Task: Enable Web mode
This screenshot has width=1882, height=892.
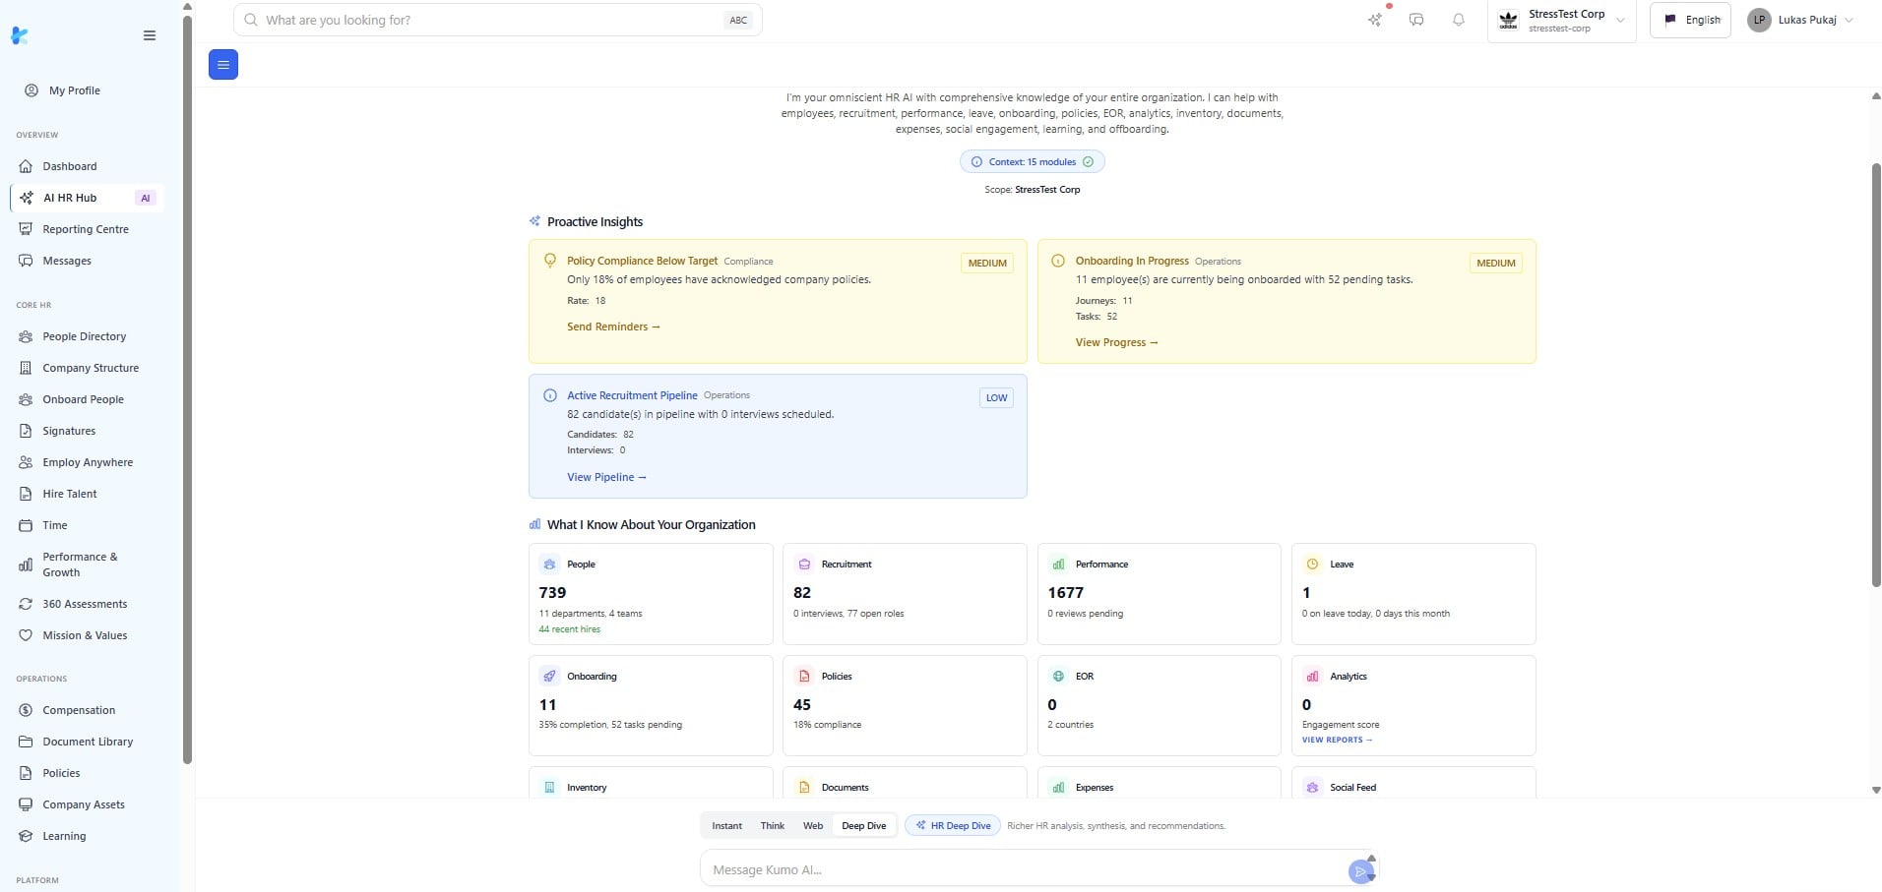Action: click(812, 826)
